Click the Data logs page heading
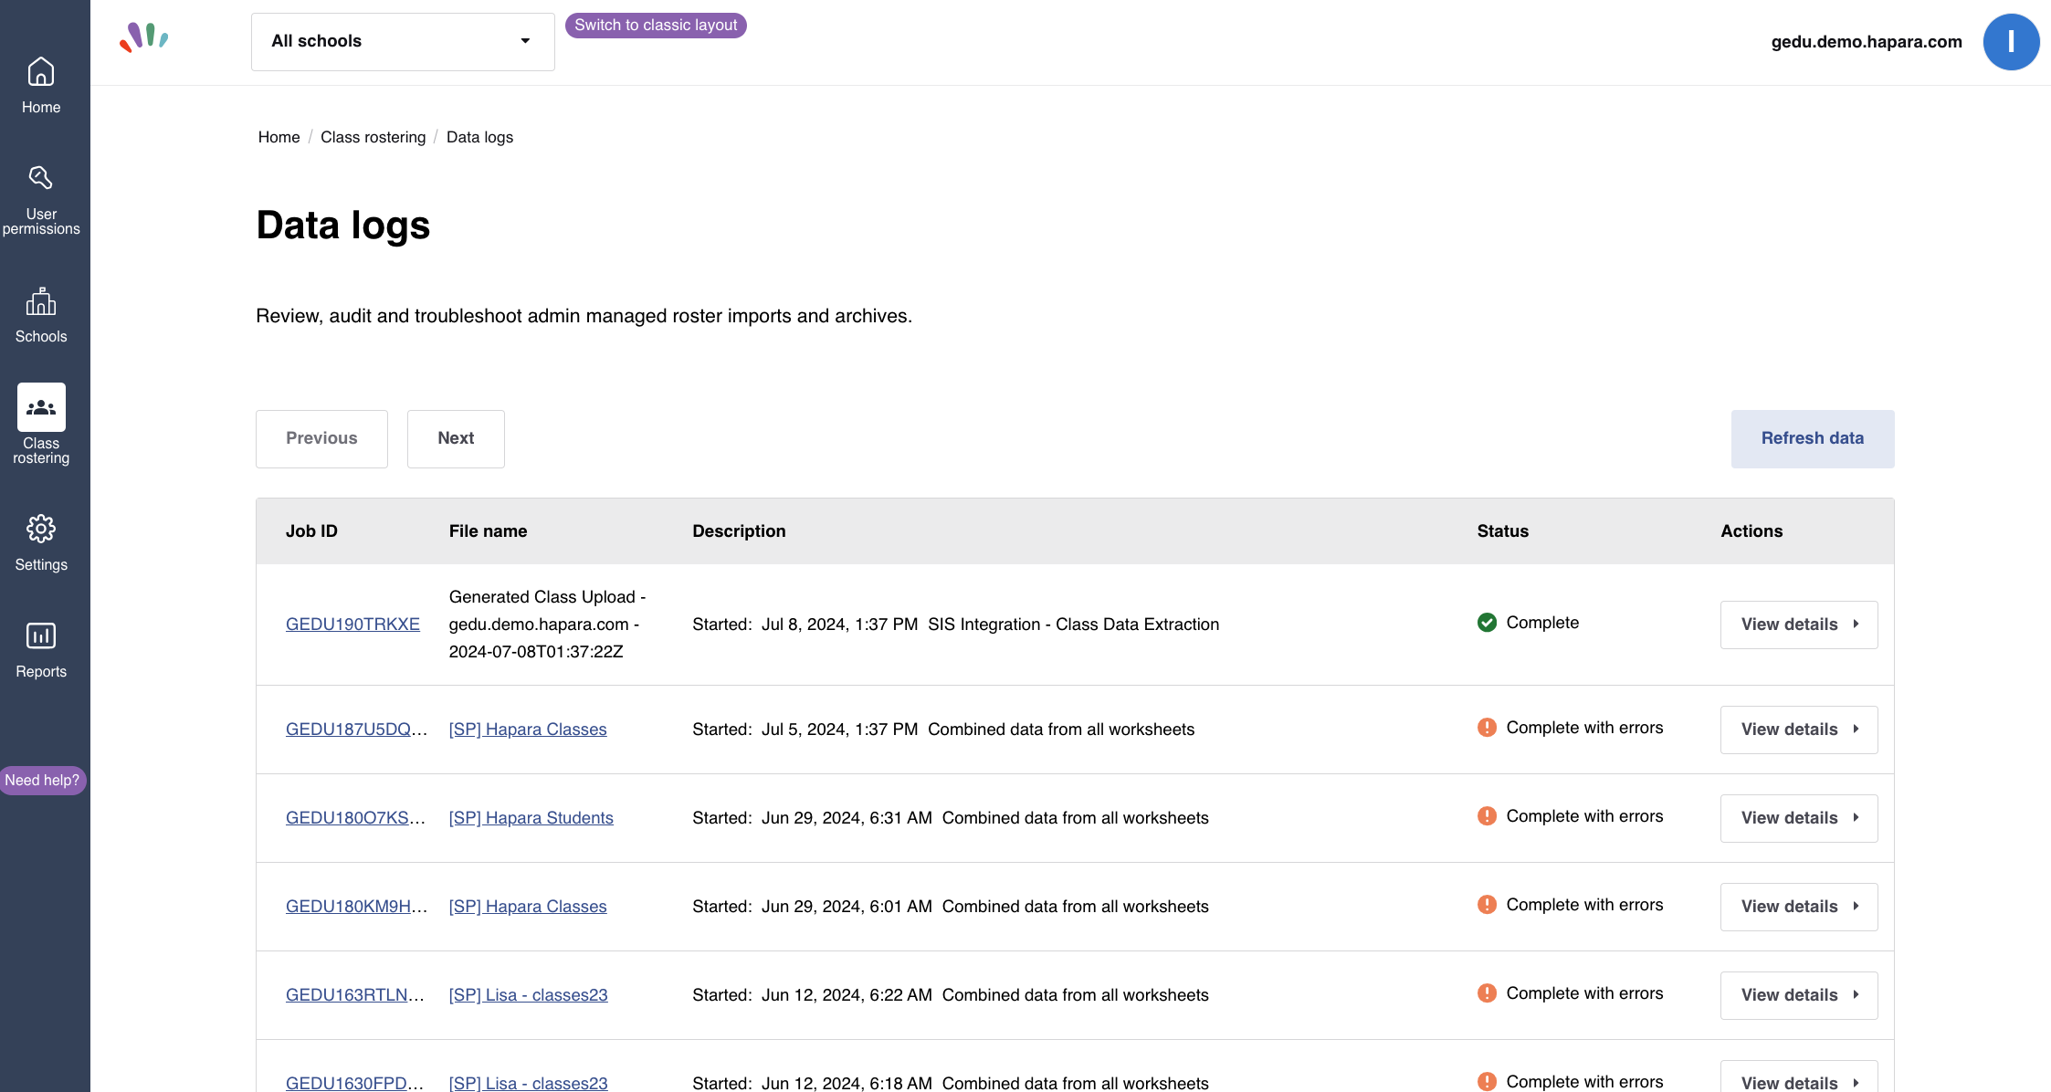The image size is (2051, 1092). (x=342, y=226)
